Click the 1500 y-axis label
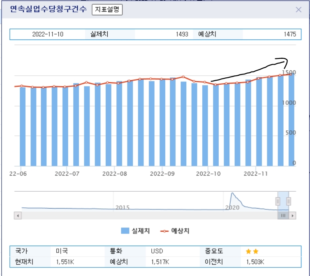Viewport: 310px width, 276px height. (289, 72)
